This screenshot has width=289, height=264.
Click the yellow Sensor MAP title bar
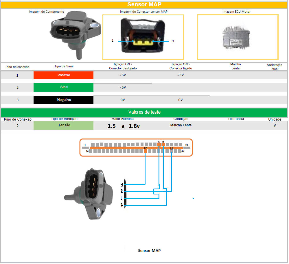144,5
